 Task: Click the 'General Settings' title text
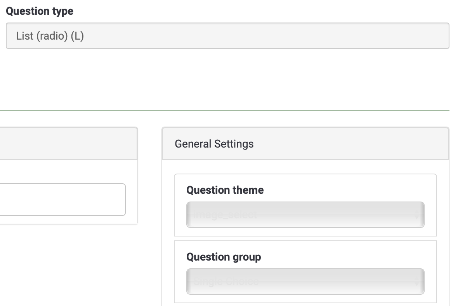pyautogui.click(x=214, y=144)
